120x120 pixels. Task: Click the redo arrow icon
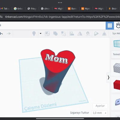[x=9, y=34]
